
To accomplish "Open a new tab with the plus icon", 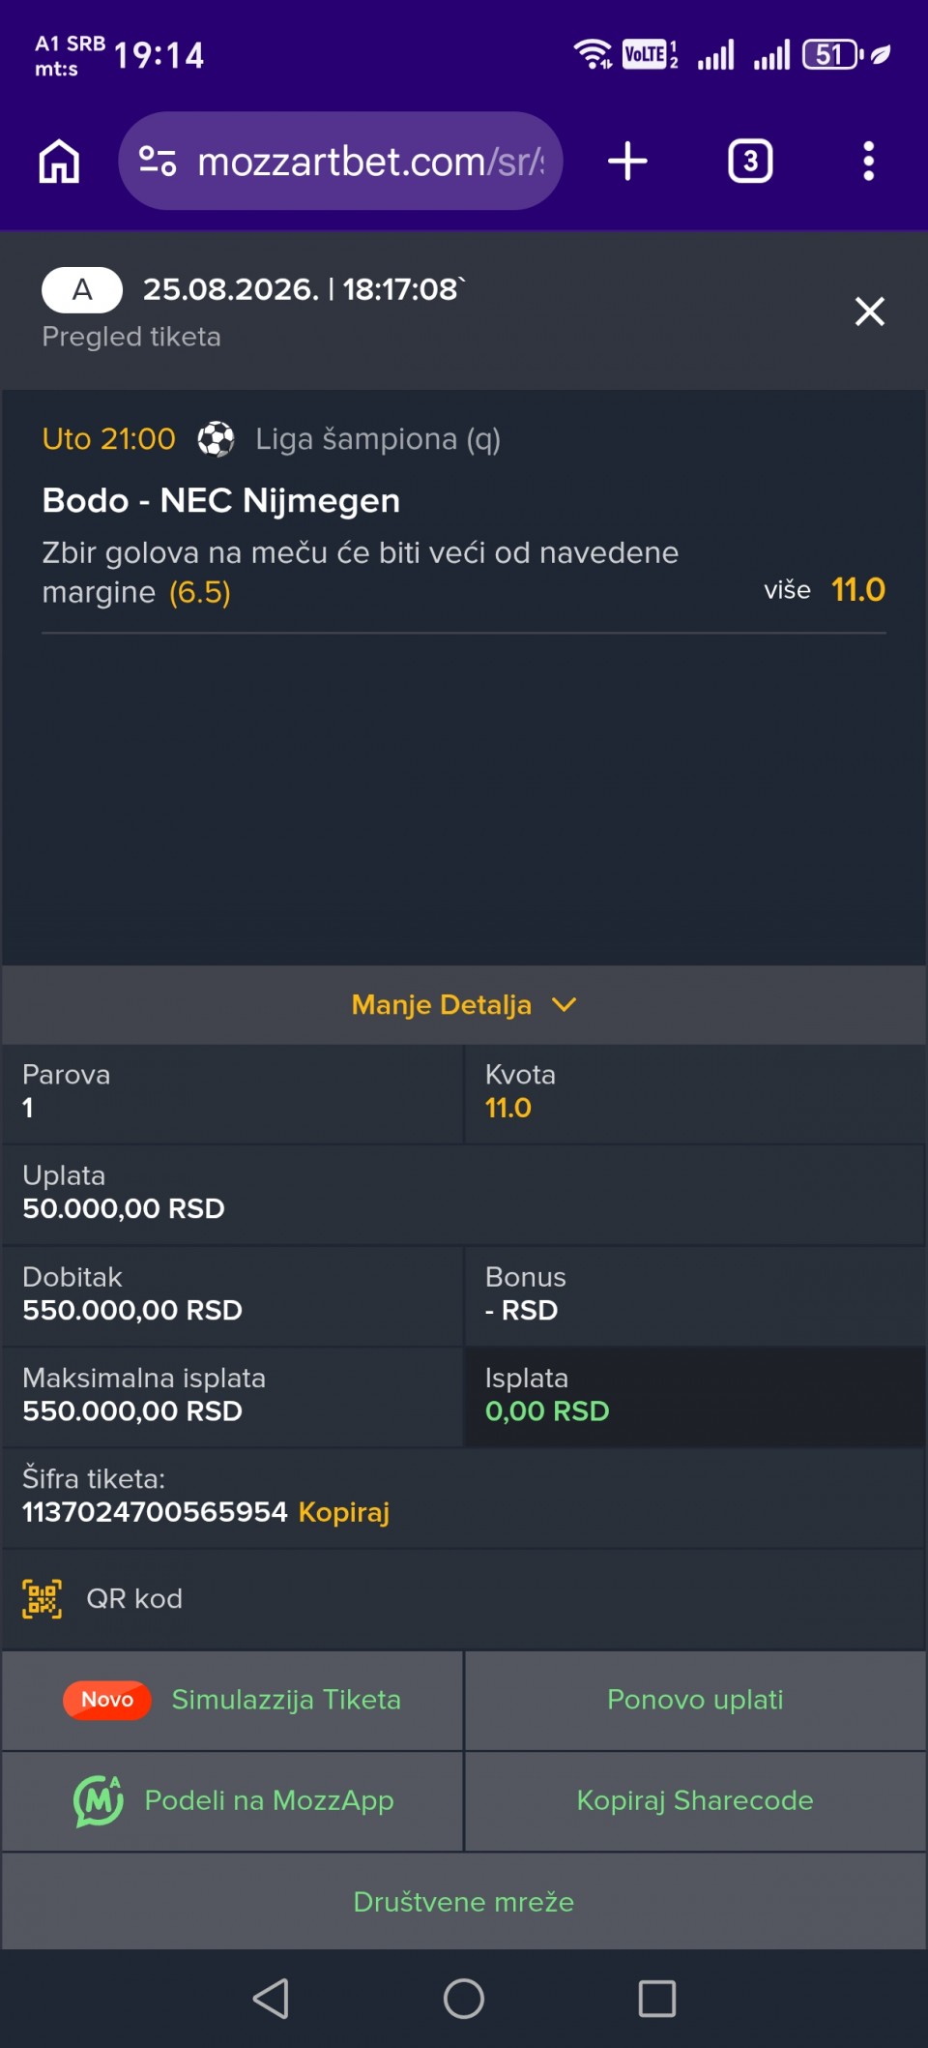I will [x=627, y=161].
